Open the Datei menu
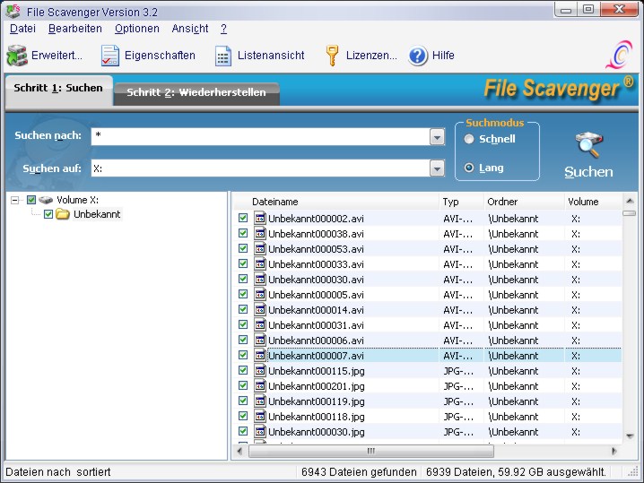Viewport: 644px width, 483px height. tap(22, 29)
